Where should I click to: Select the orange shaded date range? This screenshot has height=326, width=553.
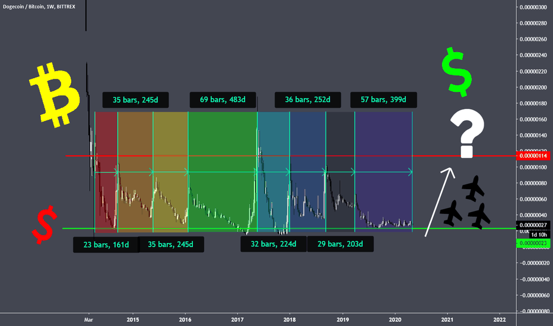[x=135, y=172]
